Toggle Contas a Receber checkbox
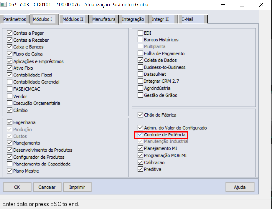The image size is (272, 209). click(10, 40)
